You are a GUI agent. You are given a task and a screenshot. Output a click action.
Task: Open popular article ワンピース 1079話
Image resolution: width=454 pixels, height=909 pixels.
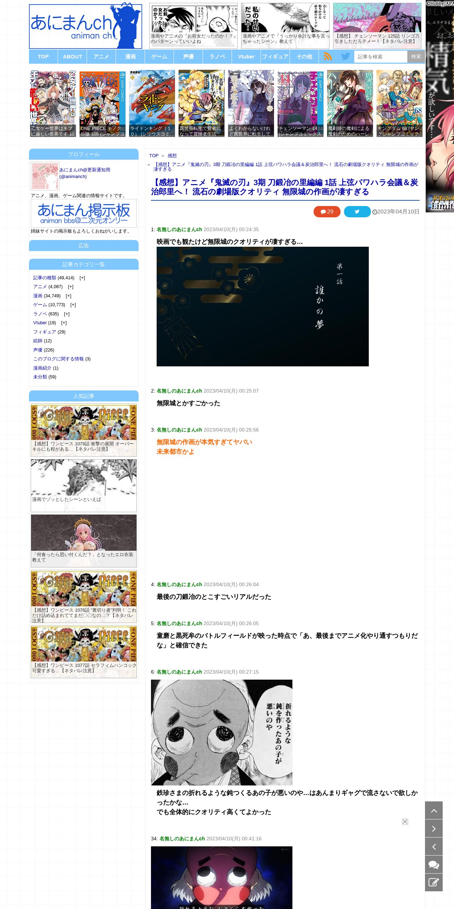tap(84, 430)
